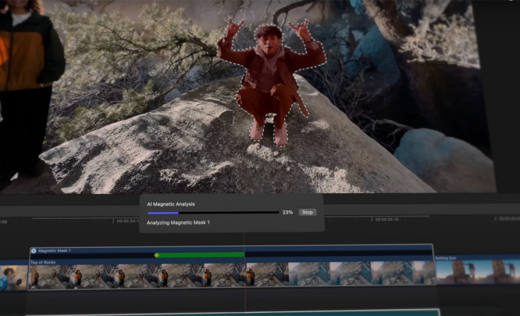Select the 'Setting Sun' clip in the timeline
Viewport: 520px width, 316px height.
478,271
